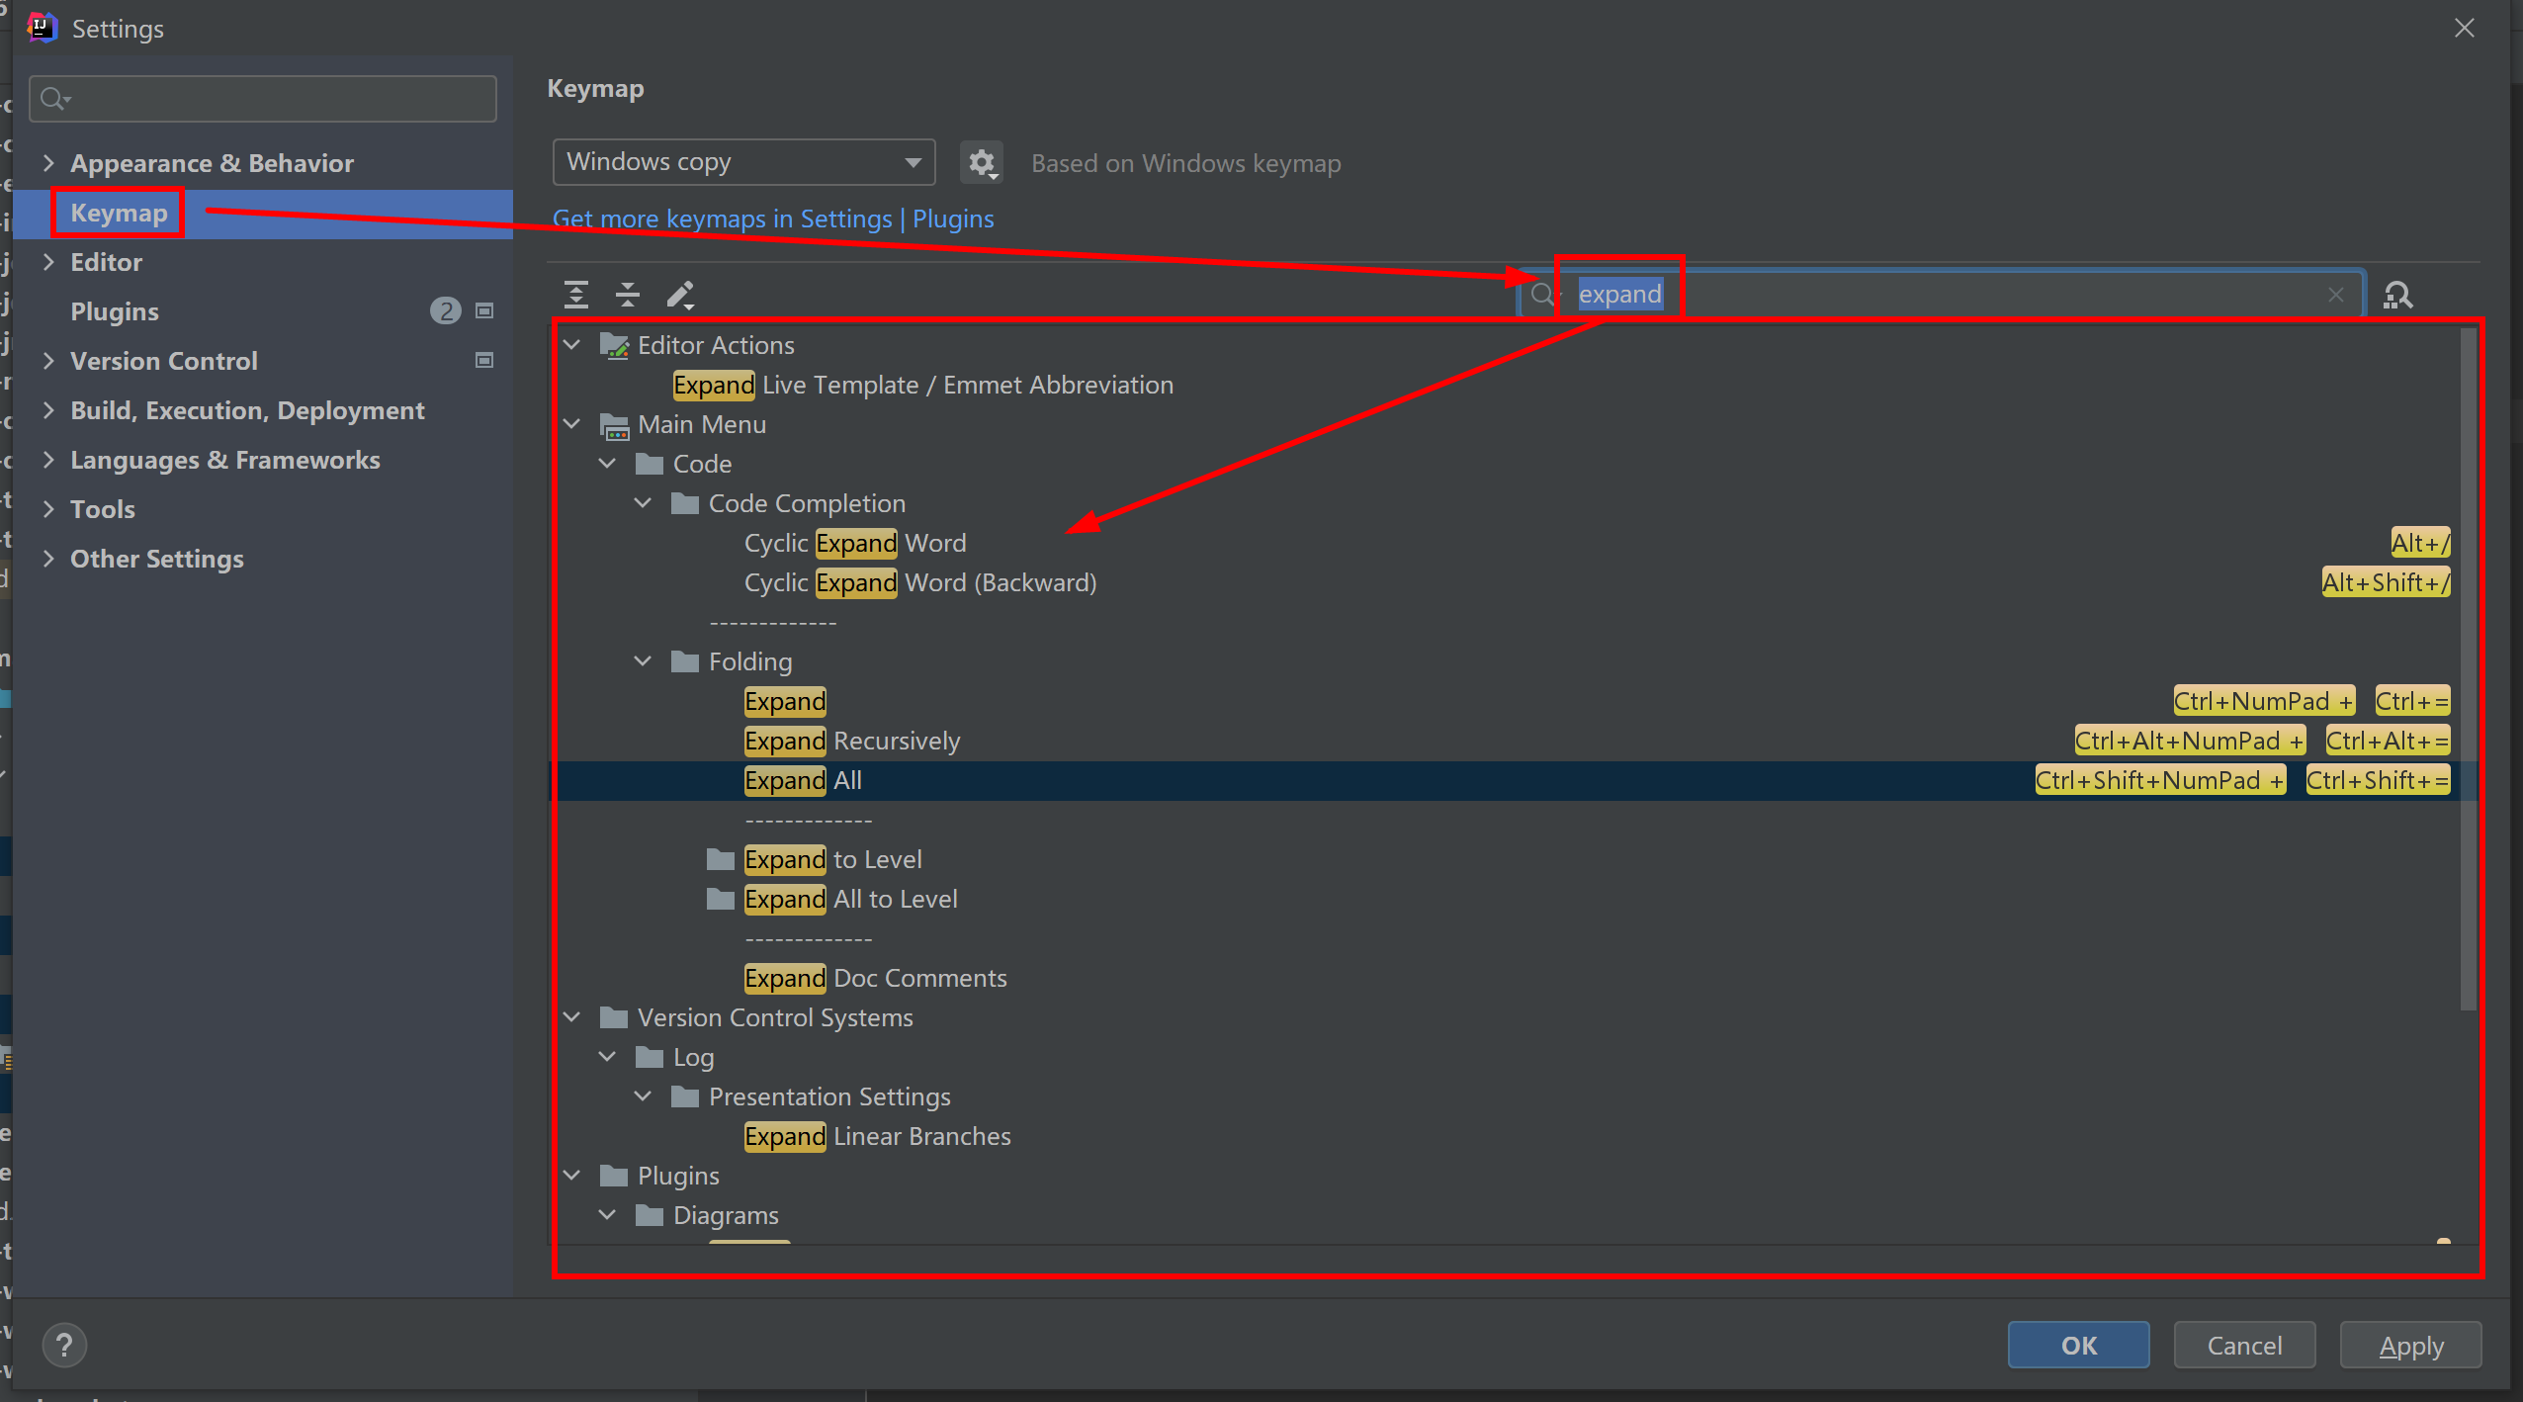This screenshot has height=1402, width=2523.
Task: Click the help question mark icon
Action: click(x=64, y=1345)
